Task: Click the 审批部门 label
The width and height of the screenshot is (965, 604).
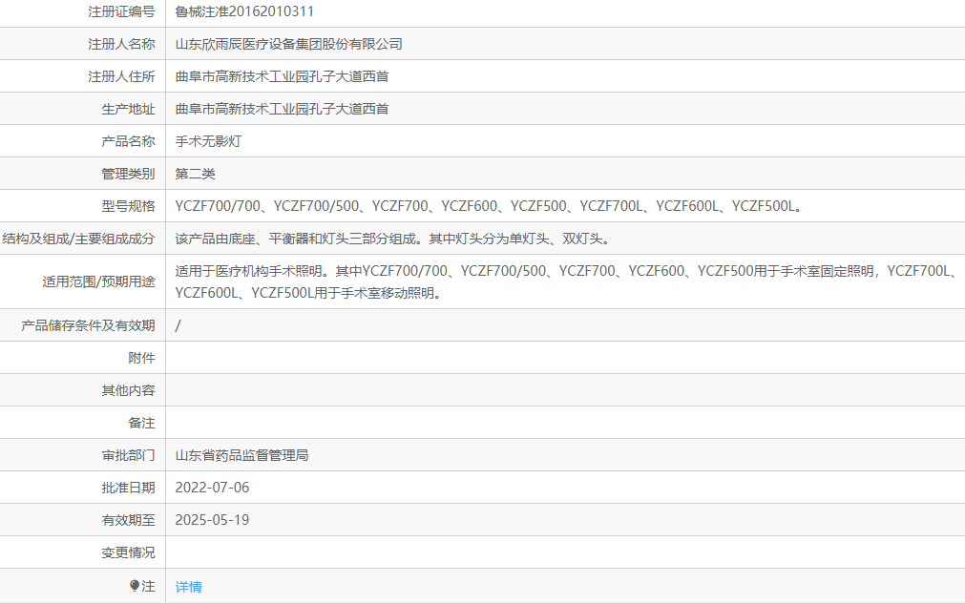Action: pos(128,456)
